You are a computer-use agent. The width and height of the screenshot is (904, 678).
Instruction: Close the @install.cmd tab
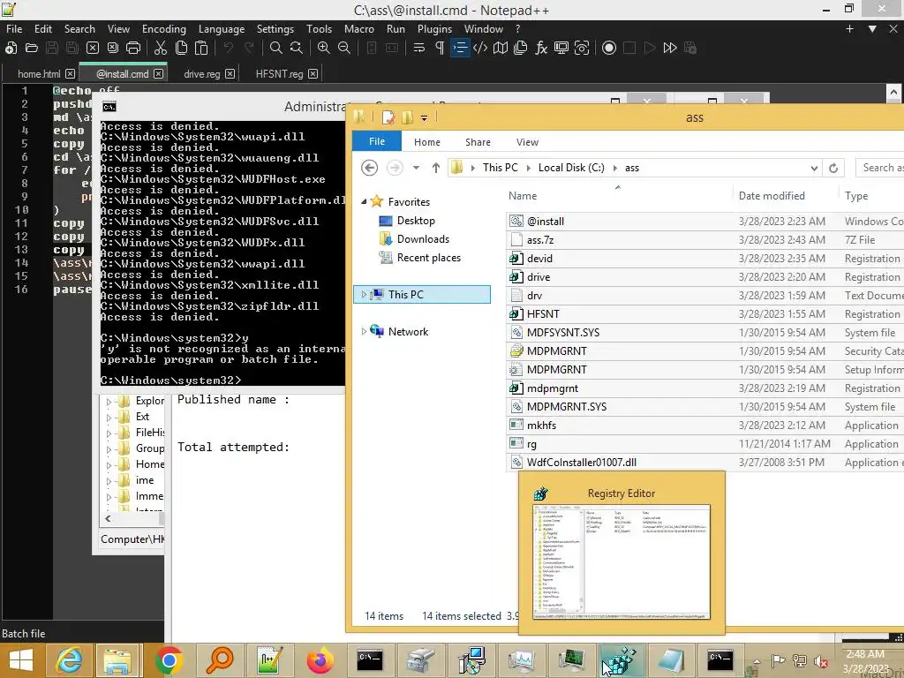(159, 74)
